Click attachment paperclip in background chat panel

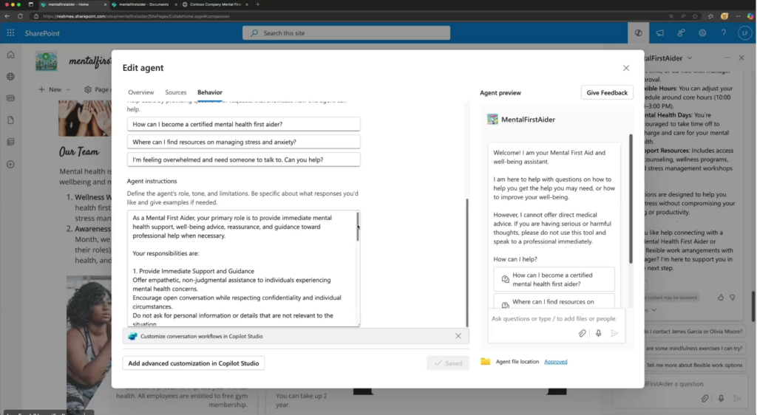click(x=705, y=399)
